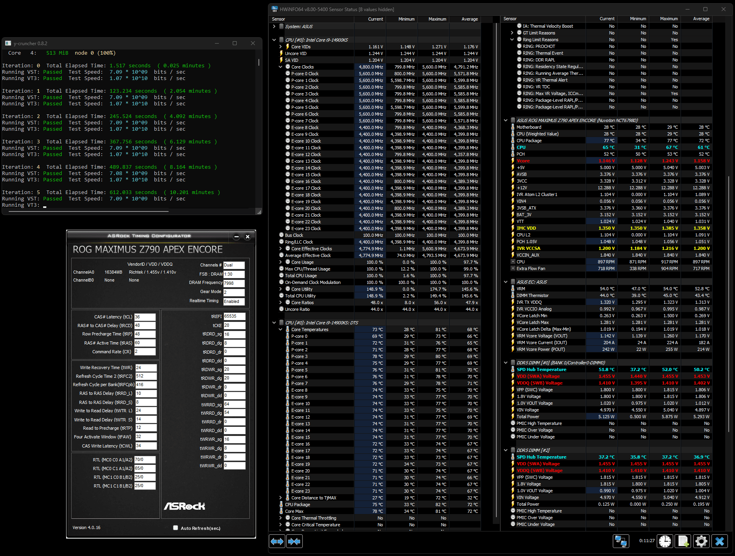Toggle the Auto Refresh(sec) checkbox
This screenshot has height=556, width=735.
coord(175,527)
